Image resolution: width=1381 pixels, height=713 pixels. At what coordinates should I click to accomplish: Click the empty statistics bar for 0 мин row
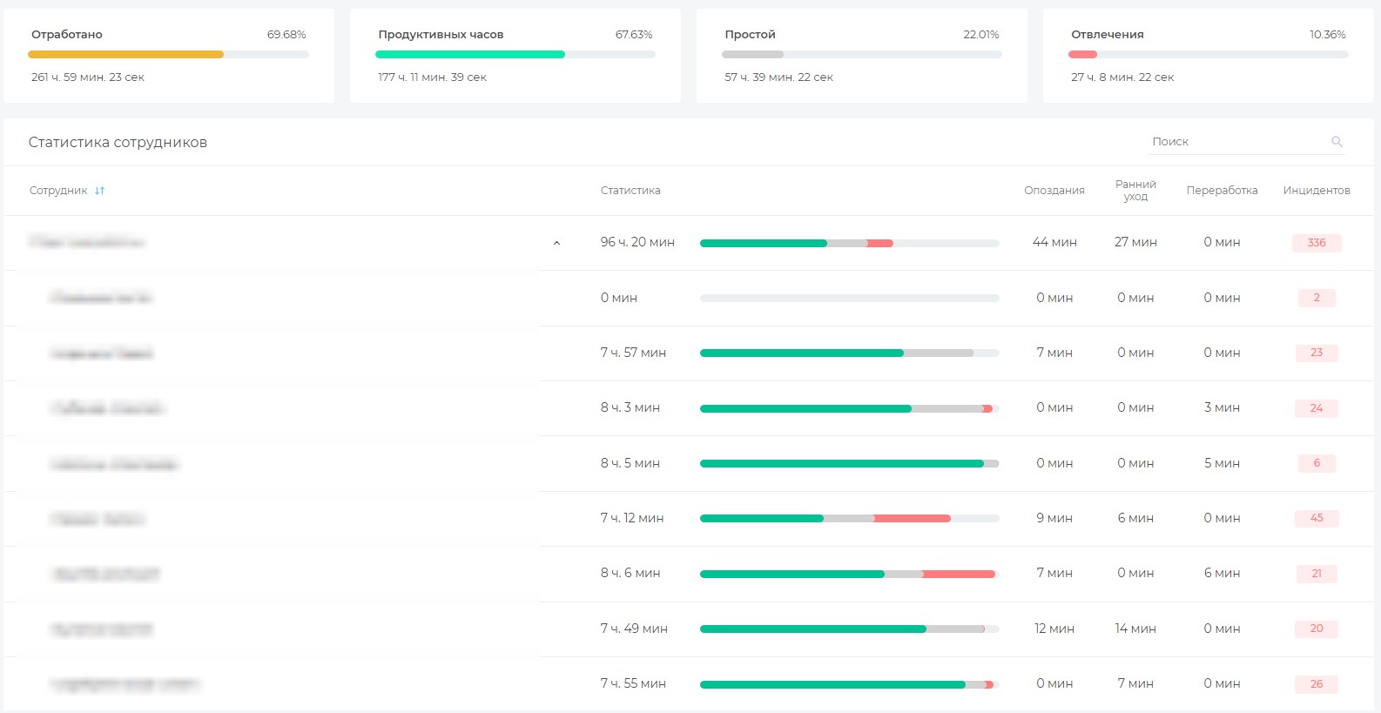pyautogui.click(x=849, y=298)
